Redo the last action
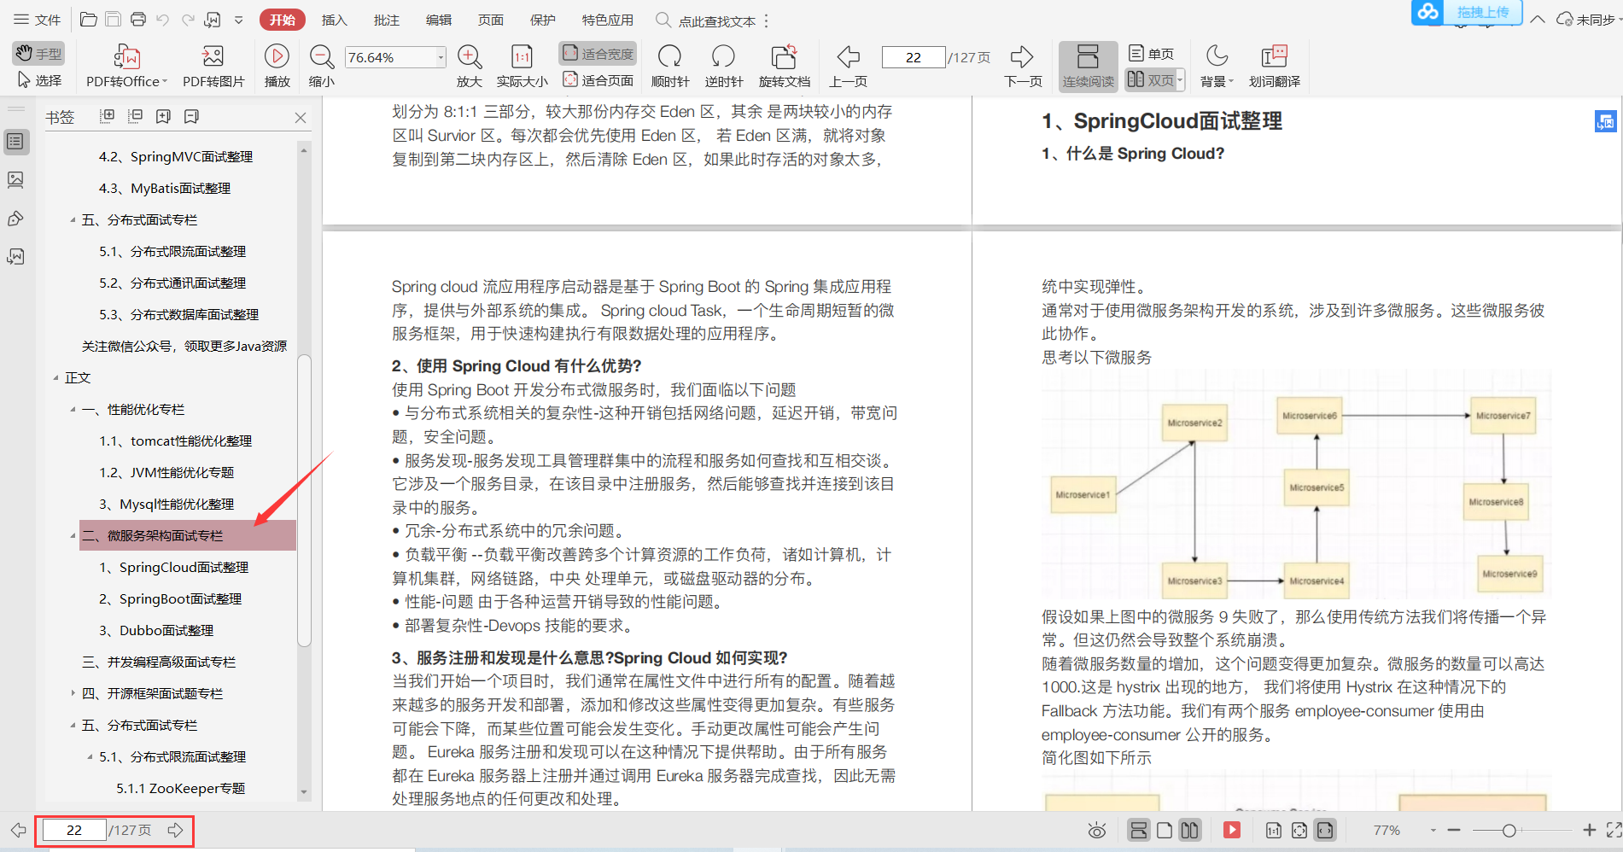1623x852 pixels. [188, 20]
